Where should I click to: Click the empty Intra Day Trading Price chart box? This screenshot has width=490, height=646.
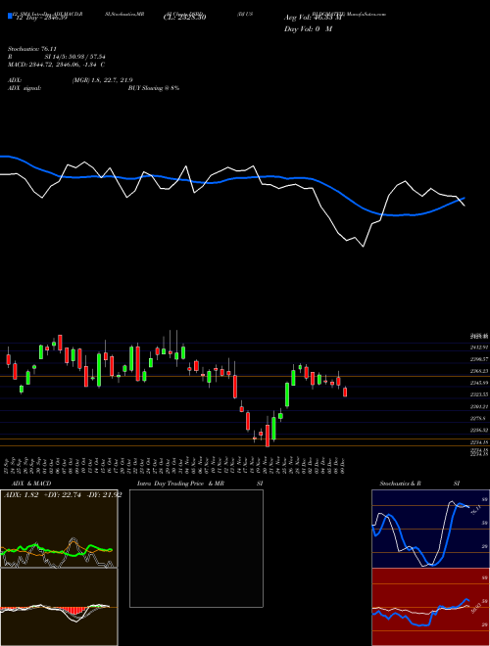click(x=196, y=548)
